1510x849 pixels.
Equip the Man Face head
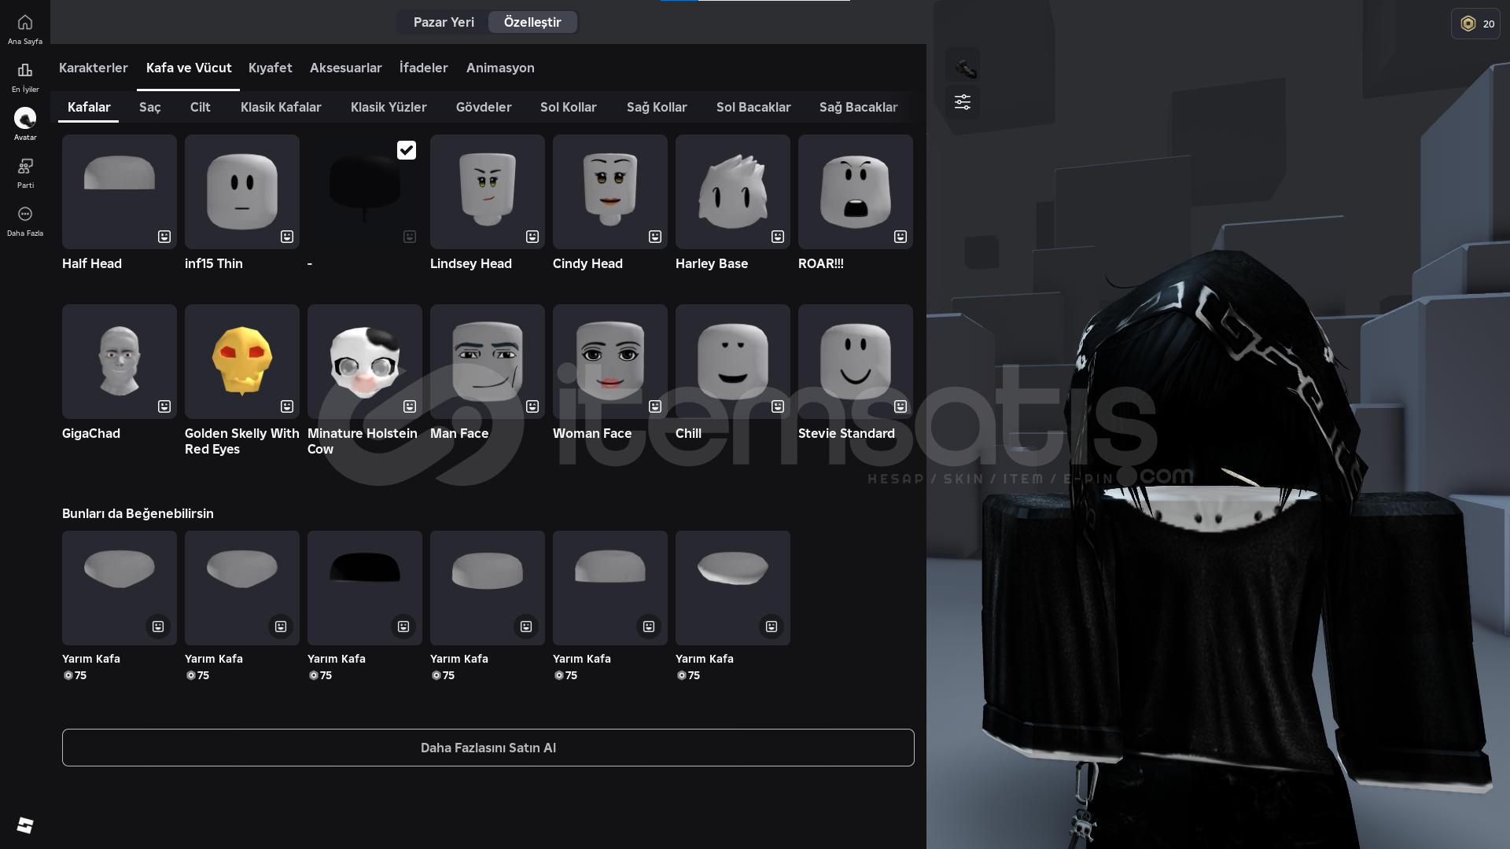[488, 362]
